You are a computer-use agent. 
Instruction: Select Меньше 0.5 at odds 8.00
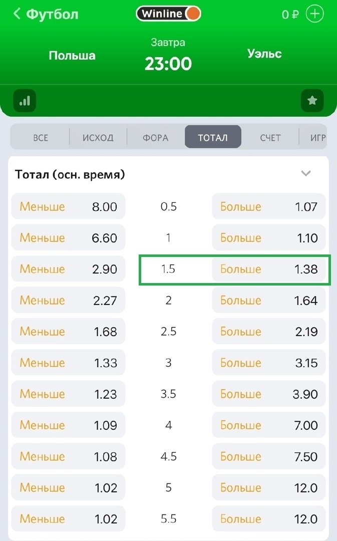[68, 206]
